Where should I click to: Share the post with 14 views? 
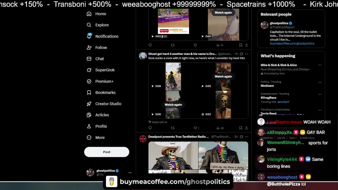[246, 45]
